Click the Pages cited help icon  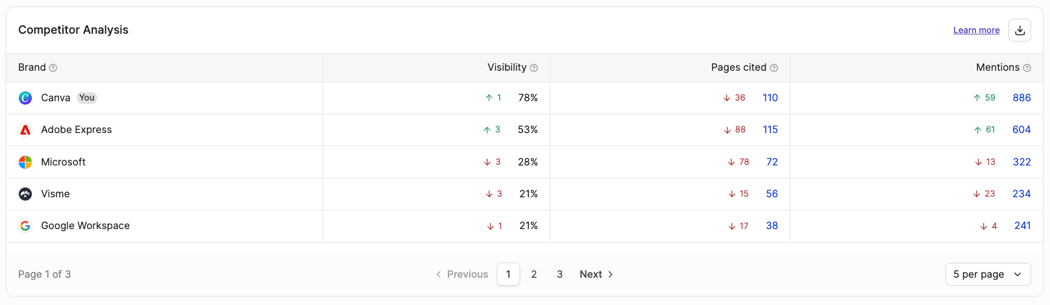pyautogui.click(x=774, y=68)
